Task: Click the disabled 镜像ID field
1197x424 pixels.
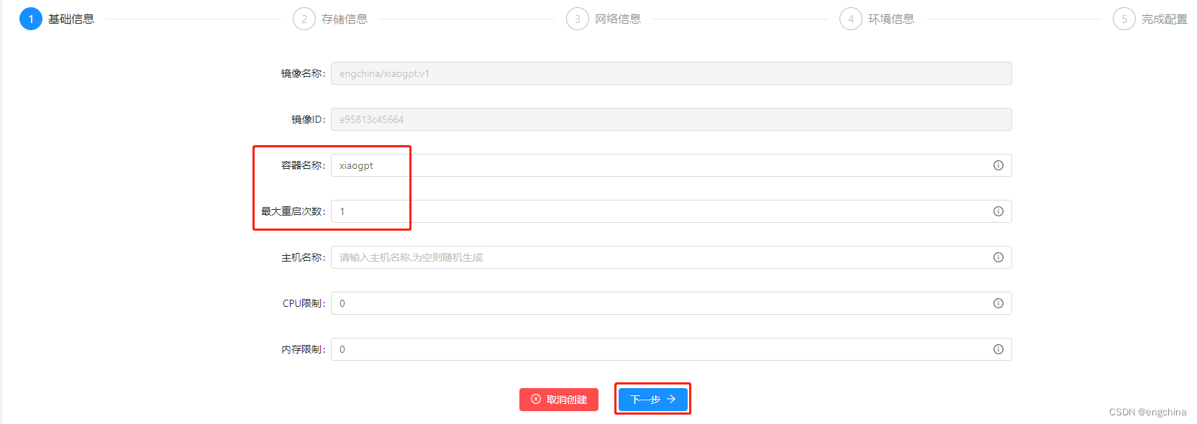Action: 671,119
